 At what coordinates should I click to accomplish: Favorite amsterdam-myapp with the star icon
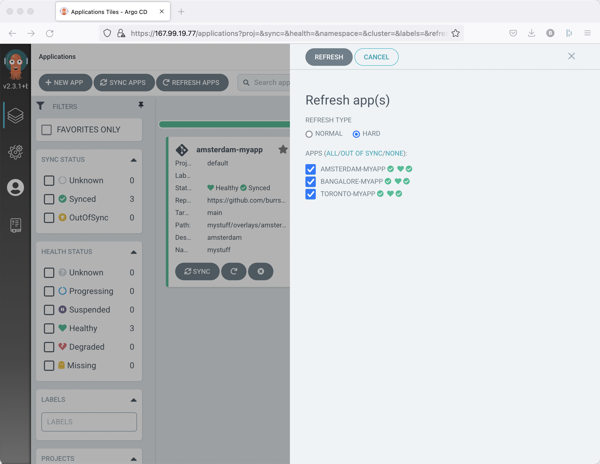pyautogui.click(x=283, y=149)
